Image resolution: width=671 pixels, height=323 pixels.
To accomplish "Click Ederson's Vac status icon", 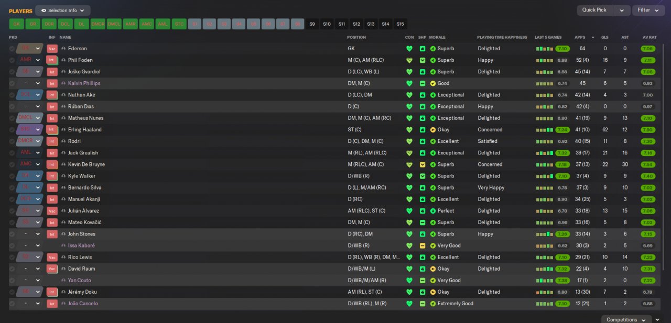I will click(52, 49).
